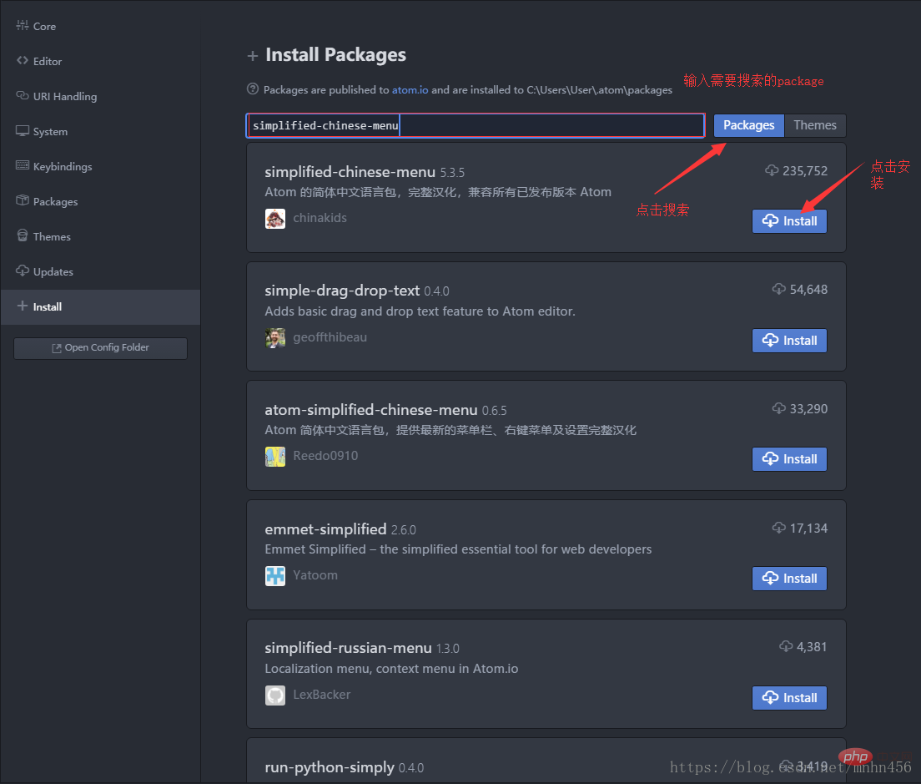Image resolution: width=921 pixels, height=784 pixels.
Task: Click 'Emmet Simplified' description text
Action: tap(458, 549)
